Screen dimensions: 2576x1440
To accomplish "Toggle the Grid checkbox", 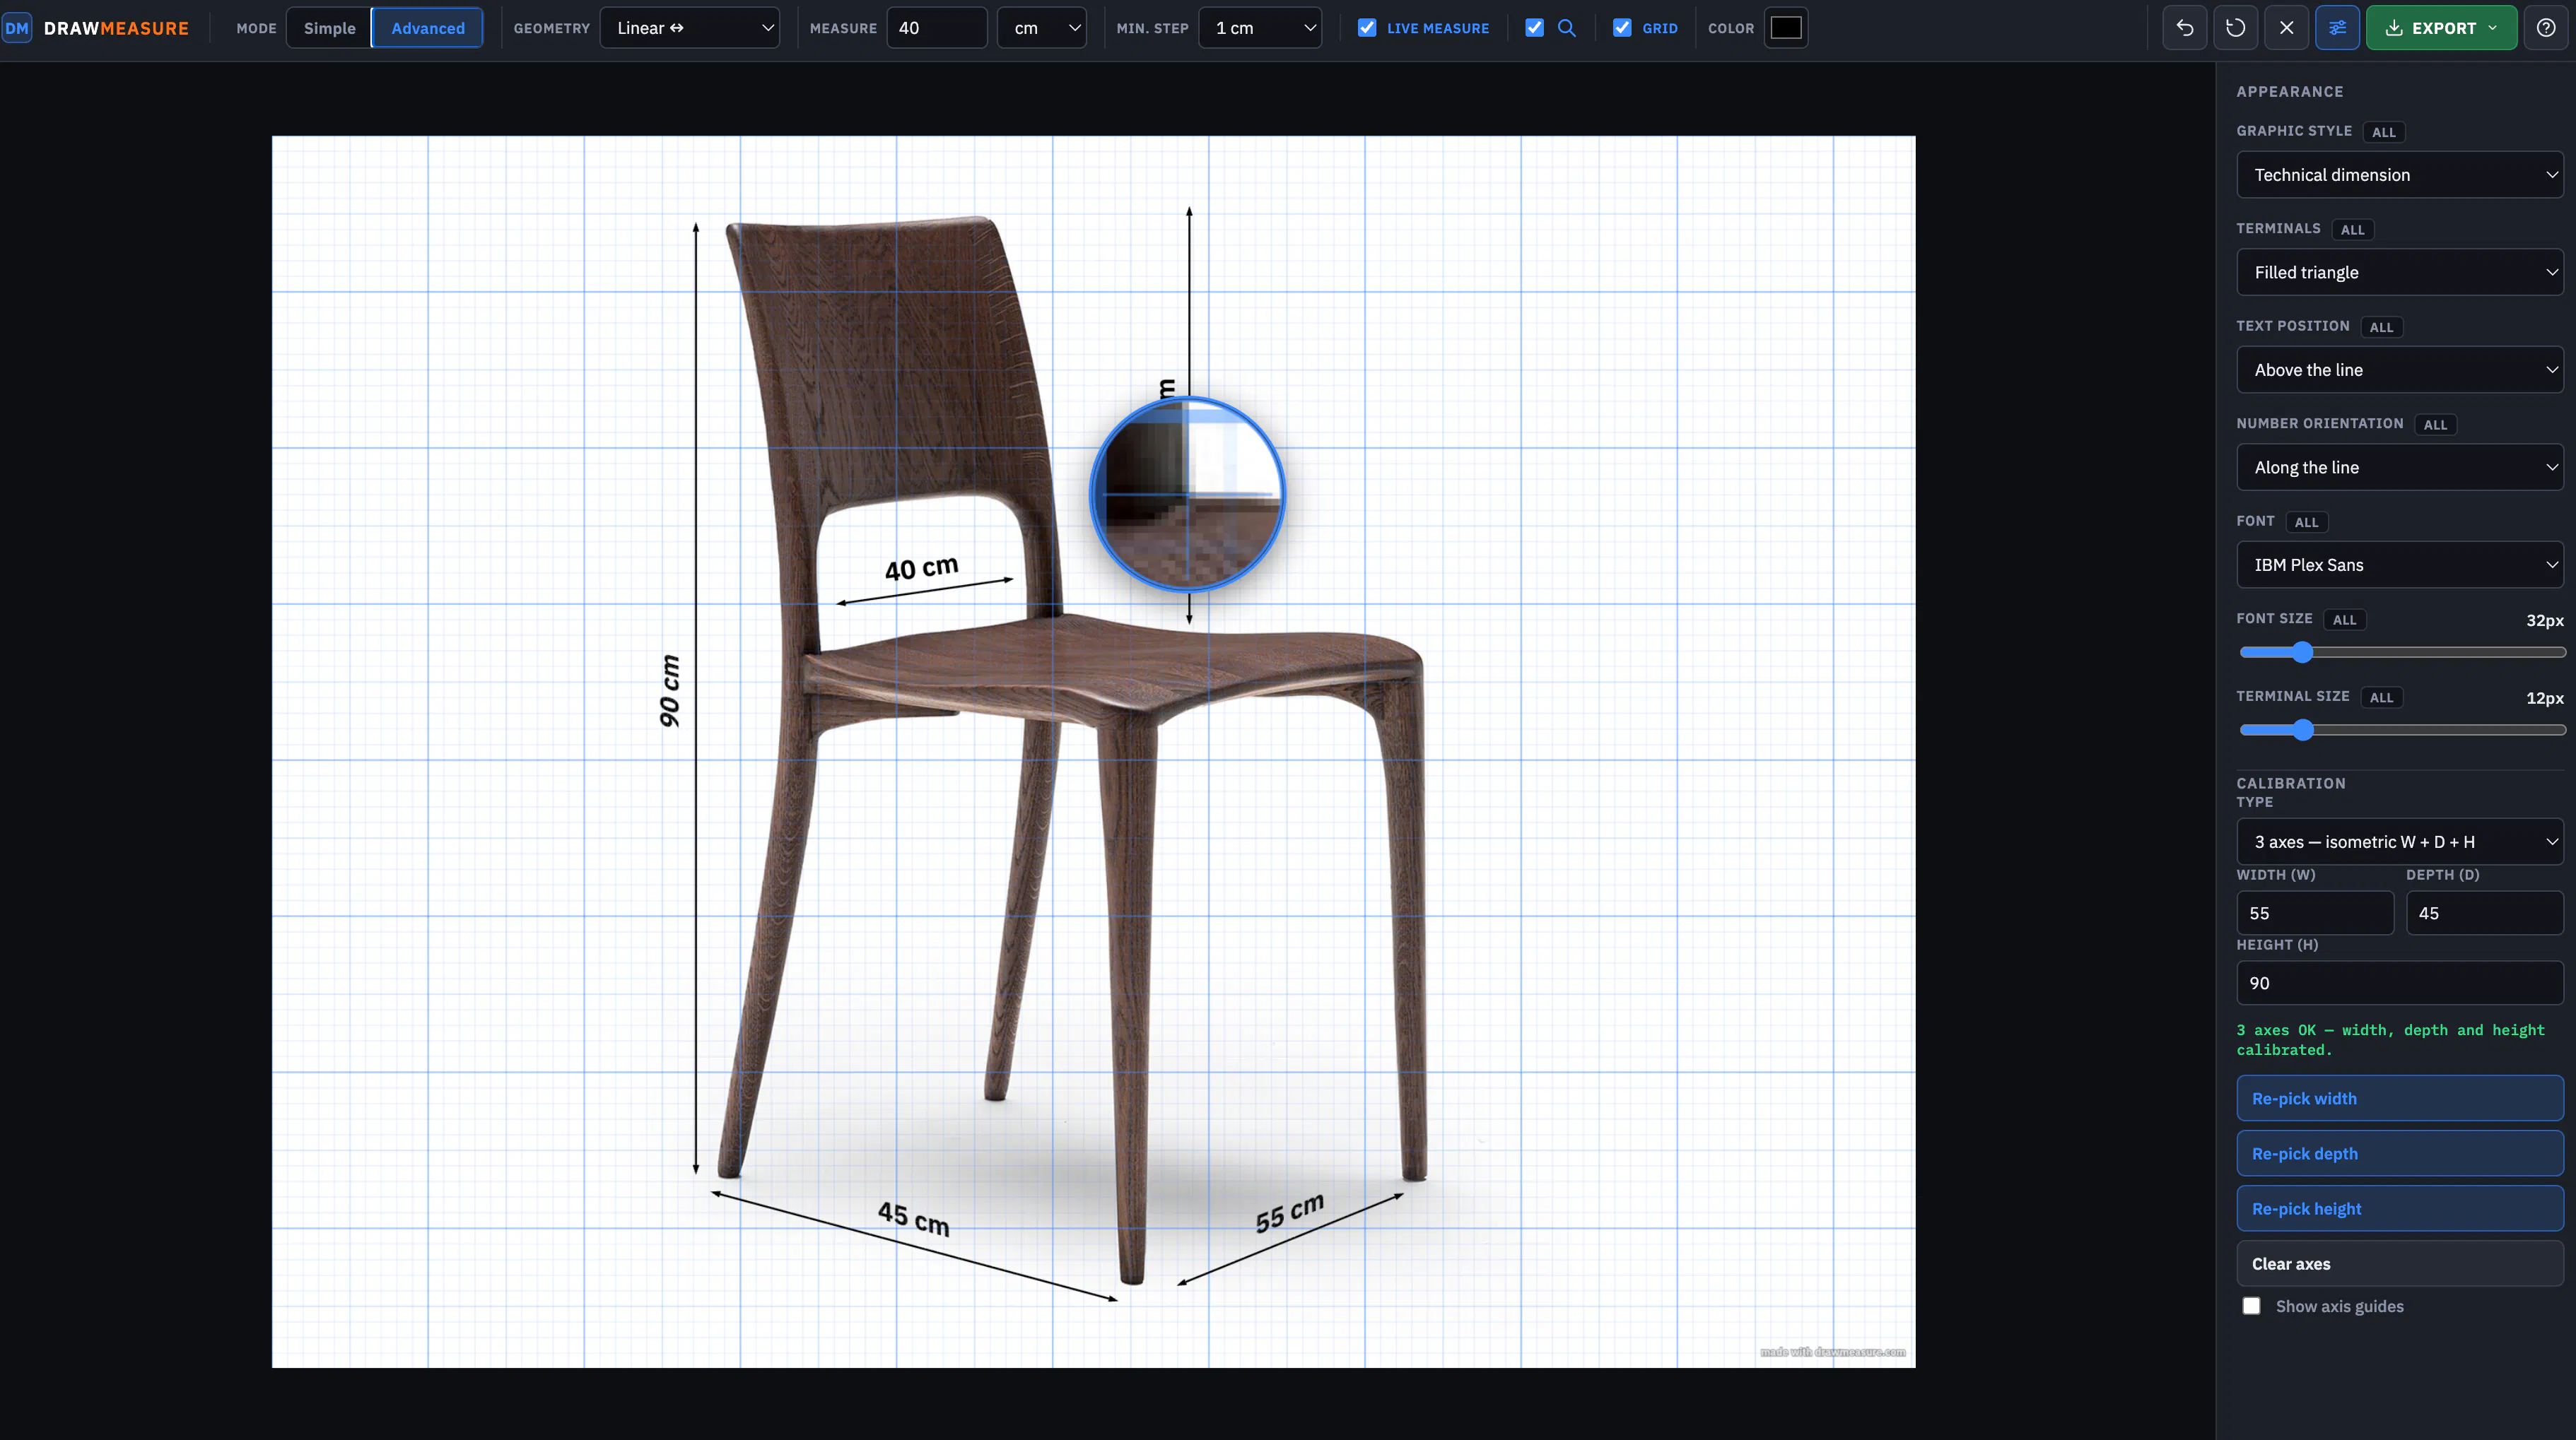I will point(1622,28).
